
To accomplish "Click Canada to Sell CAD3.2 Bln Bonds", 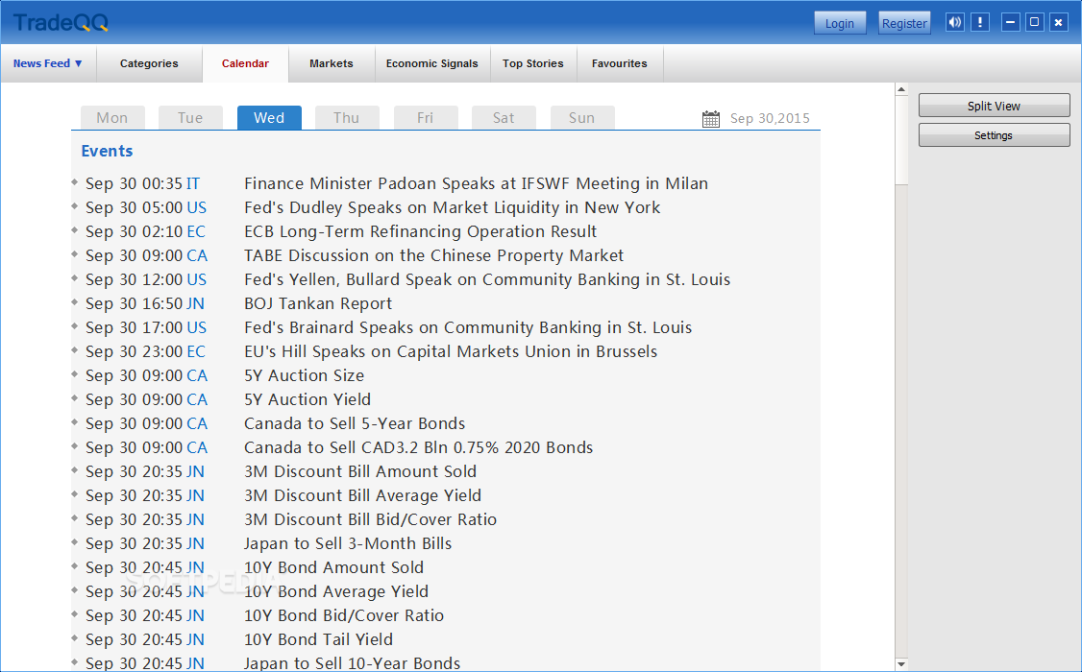I will [x=418, y=448].
